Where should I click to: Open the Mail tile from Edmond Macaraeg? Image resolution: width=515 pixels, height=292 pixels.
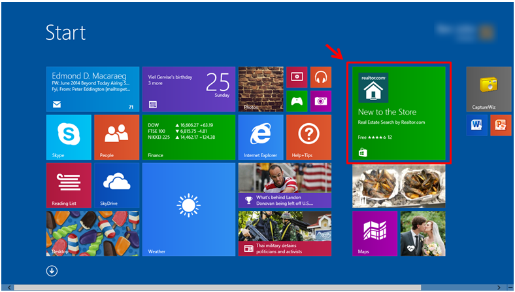point(92,89)
